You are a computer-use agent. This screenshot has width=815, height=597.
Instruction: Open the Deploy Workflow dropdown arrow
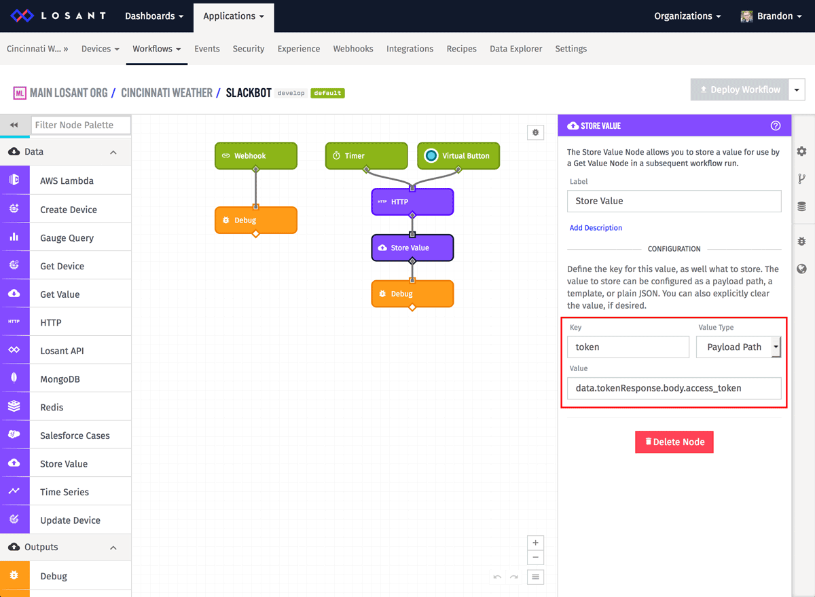click(797, 90)
